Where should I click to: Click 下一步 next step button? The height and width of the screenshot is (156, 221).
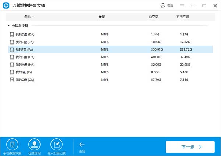pyautogui.click(x=190, y=147)
